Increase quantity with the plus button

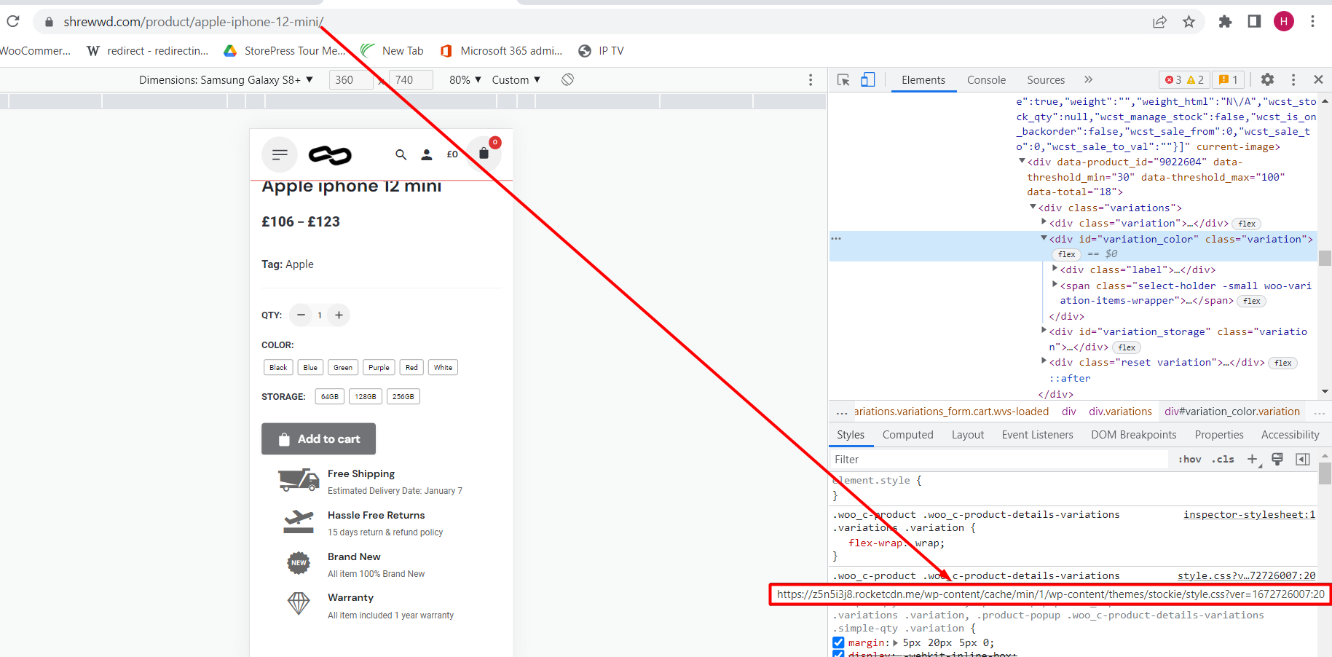[x=339, y=315]
